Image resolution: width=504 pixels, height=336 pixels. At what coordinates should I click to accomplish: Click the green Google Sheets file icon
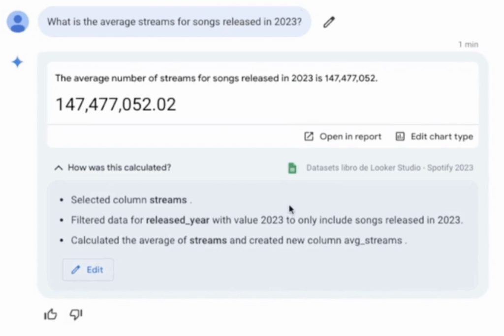click(292, 168)
